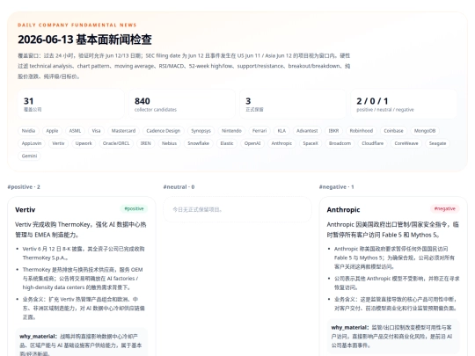Viewport: 475px width, 356px height.
Task: Click the #negative badge on Anthropic card
Action: [445, 208]
